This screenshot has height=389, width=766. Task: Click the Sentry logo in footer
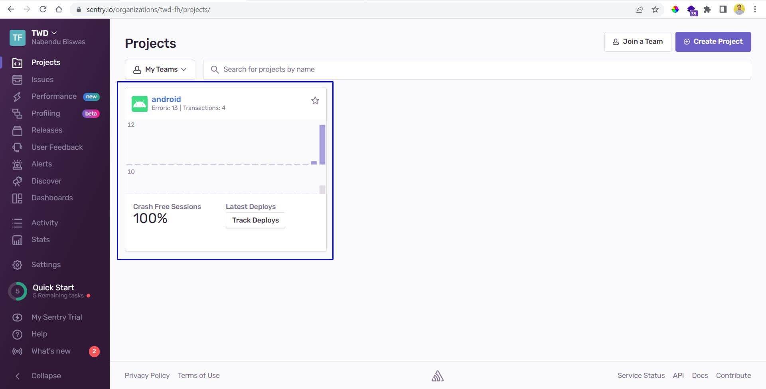point(438,376)
